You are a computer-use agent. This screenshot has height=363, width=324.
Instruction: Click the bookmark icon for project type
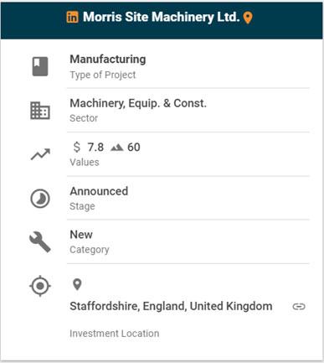tap(40, 66)
